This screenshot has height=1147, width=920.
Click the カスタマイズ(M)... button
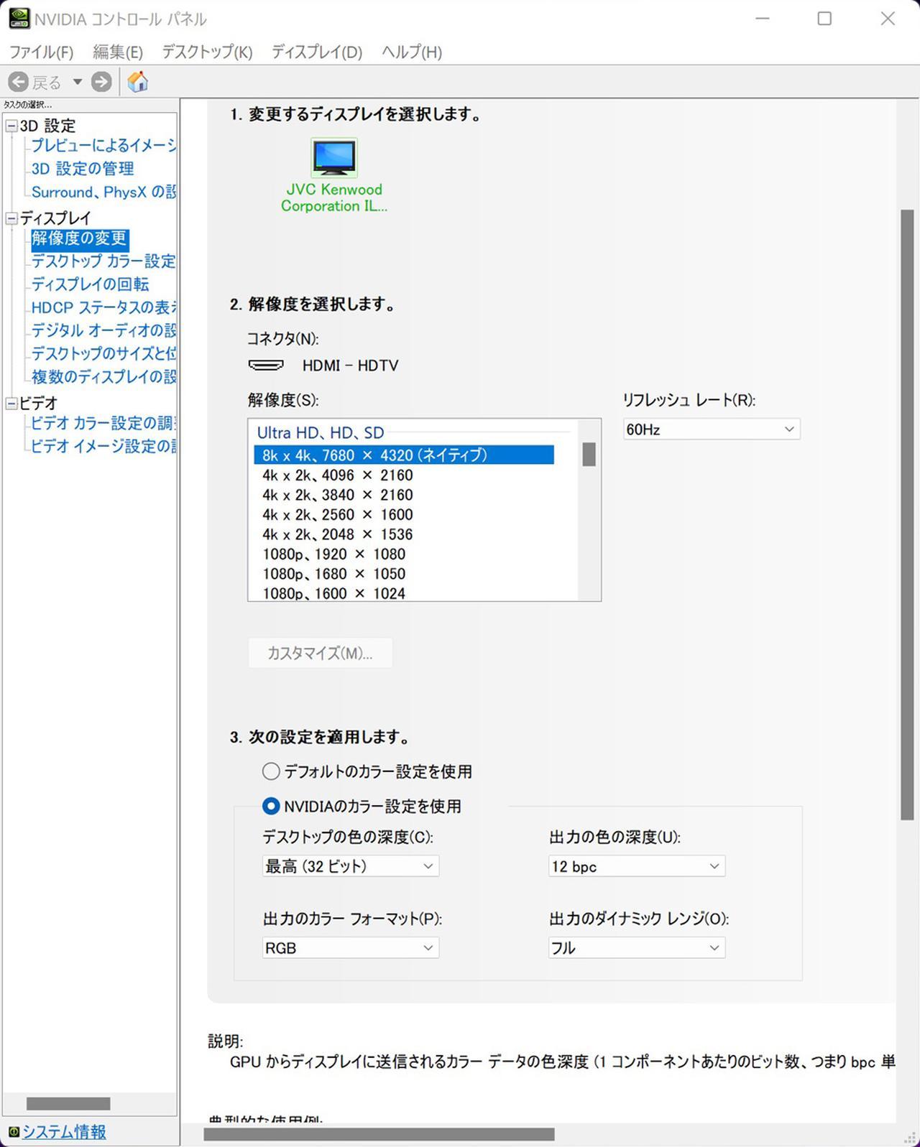pyautogui.click(x=320, y=653)
